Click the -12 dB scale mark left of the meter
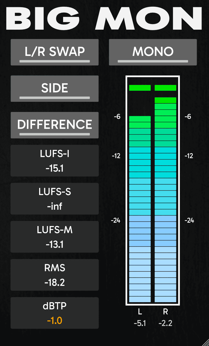This screenshot has width=209, height=346. click(116, 156)
